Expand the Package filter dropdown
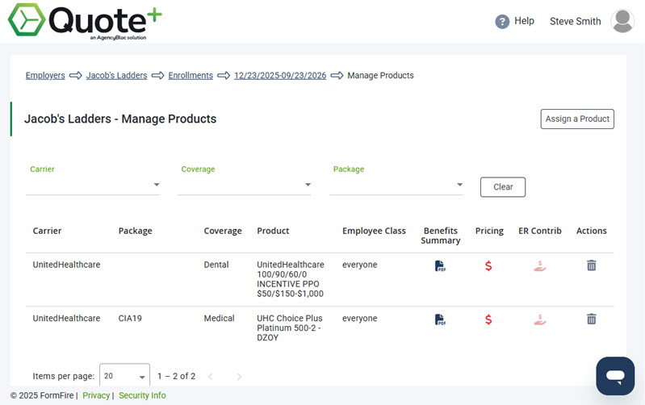 (396, 185)
